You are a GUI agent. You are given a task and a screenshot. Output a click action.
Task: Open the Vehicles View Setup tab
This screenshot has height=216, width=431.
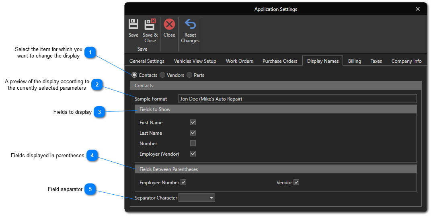[195, 61]
